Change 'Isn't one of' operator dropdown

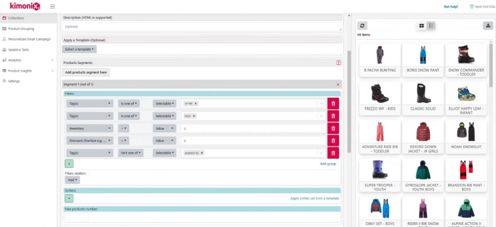coord(131,153)
